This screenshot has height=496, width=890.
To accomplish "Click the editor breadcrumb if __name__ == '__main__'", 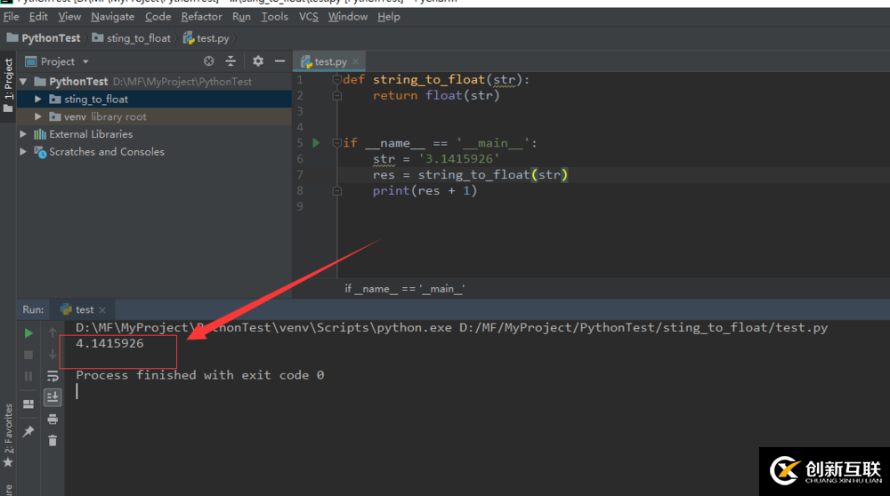I will 405,289.
